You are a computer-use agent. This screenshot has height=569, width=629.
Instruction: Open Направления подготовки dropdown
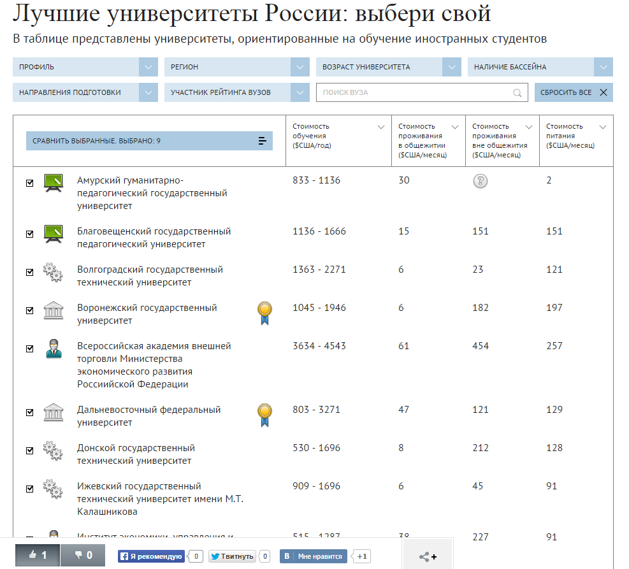pos(85,92)
